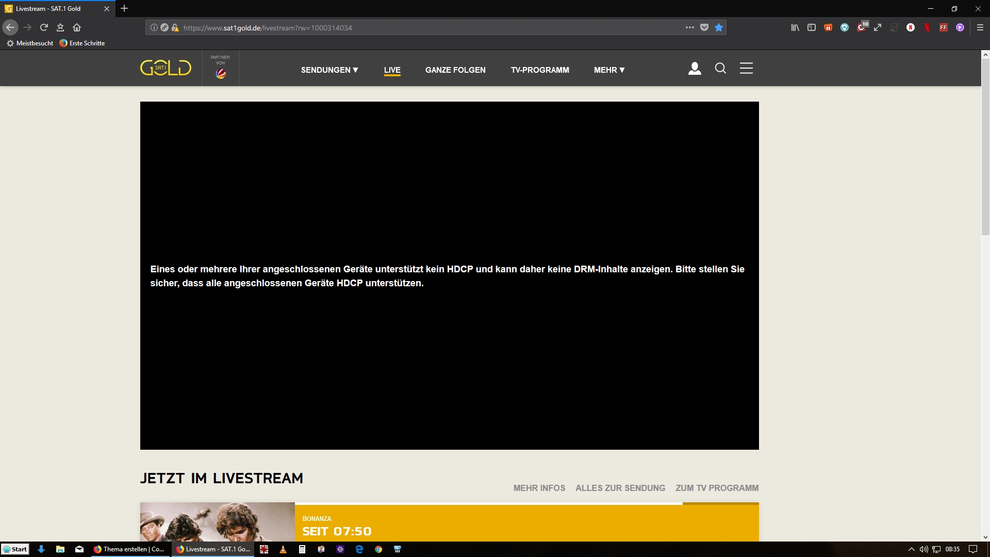
Task: Expand the MEHR dropdown menu
Action: coord(609,70)
